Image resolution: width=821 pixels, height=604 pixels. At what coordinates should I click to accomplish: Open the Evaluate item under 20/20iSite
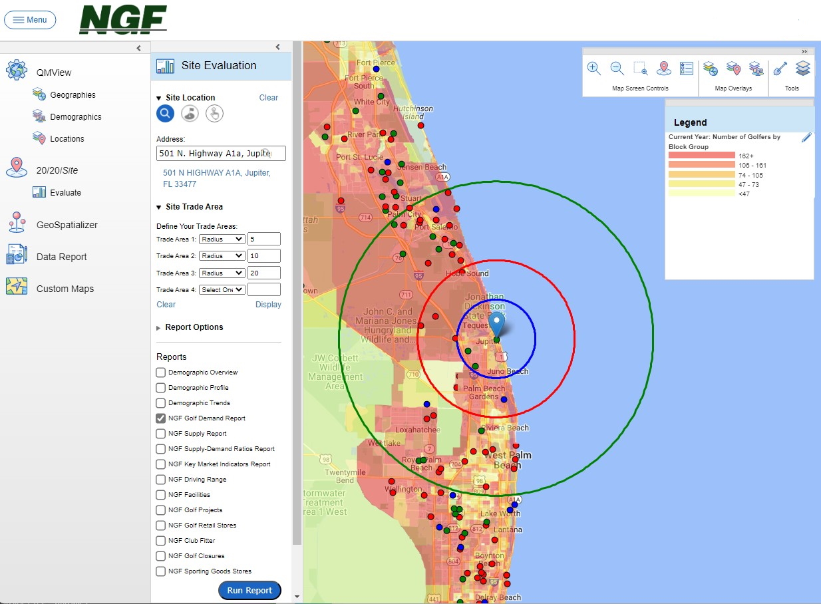point(65,193)
